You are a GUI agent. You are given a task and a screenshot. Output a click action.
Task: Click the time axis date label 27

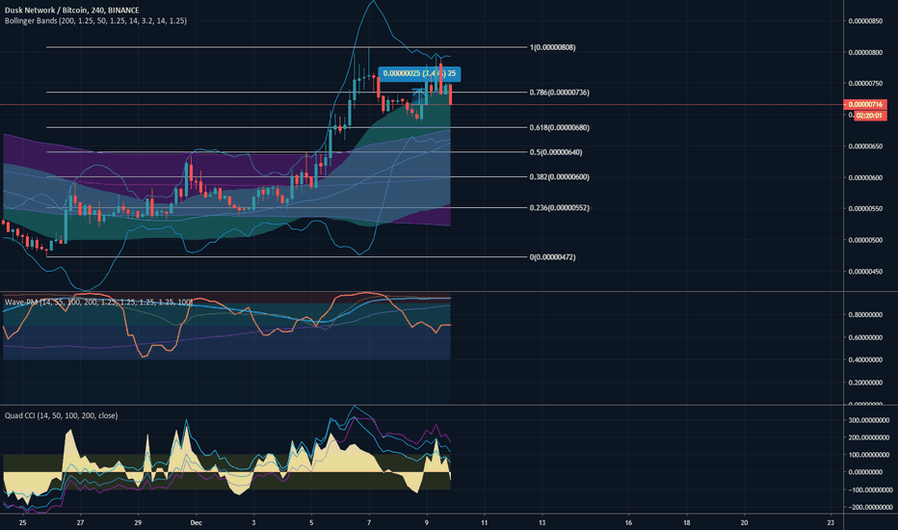pos(81,522)
